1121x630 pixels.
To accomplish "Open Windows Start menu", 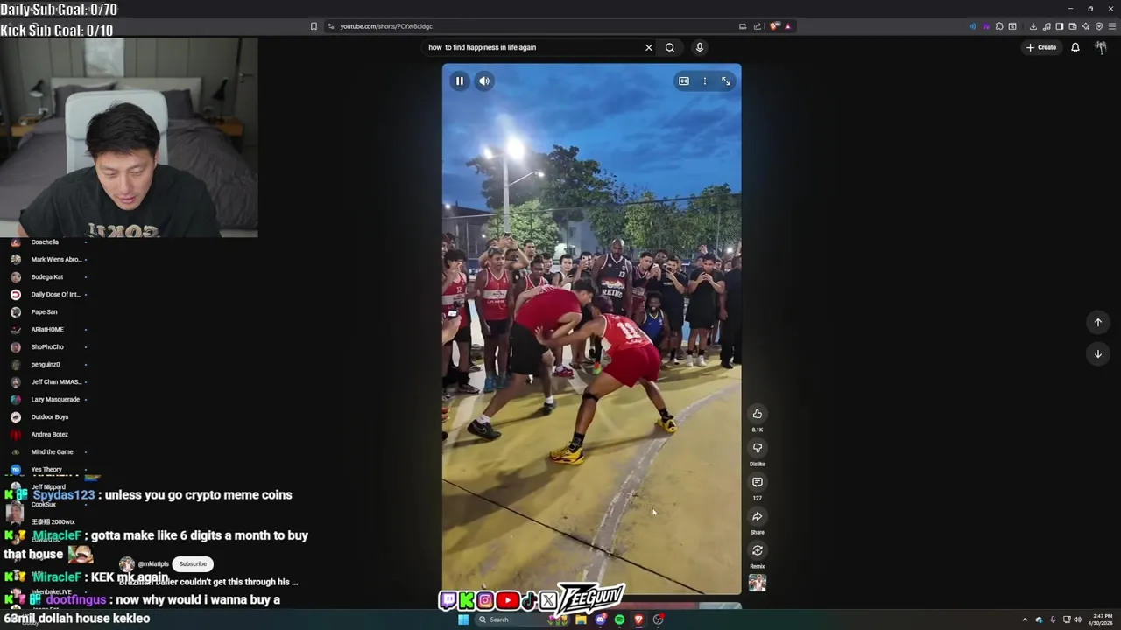I will click(463, 619).
